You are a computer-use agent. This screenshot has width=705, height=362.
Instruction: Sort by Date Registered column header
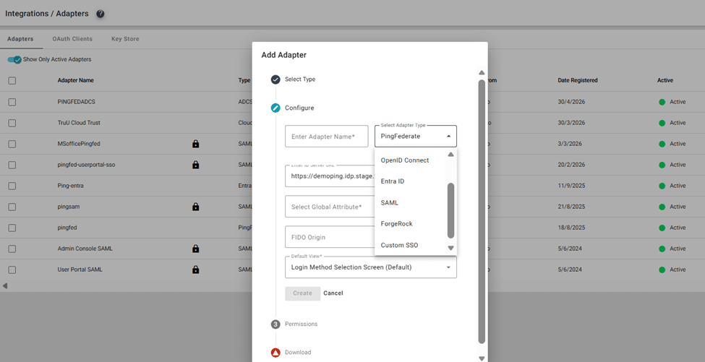pyautogui.click(x=578, y=80)
